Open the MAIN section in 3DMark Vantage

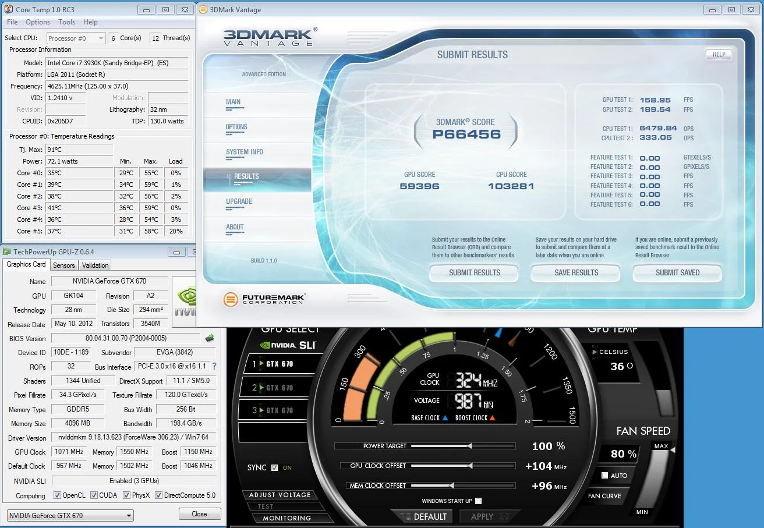(234, 102)
